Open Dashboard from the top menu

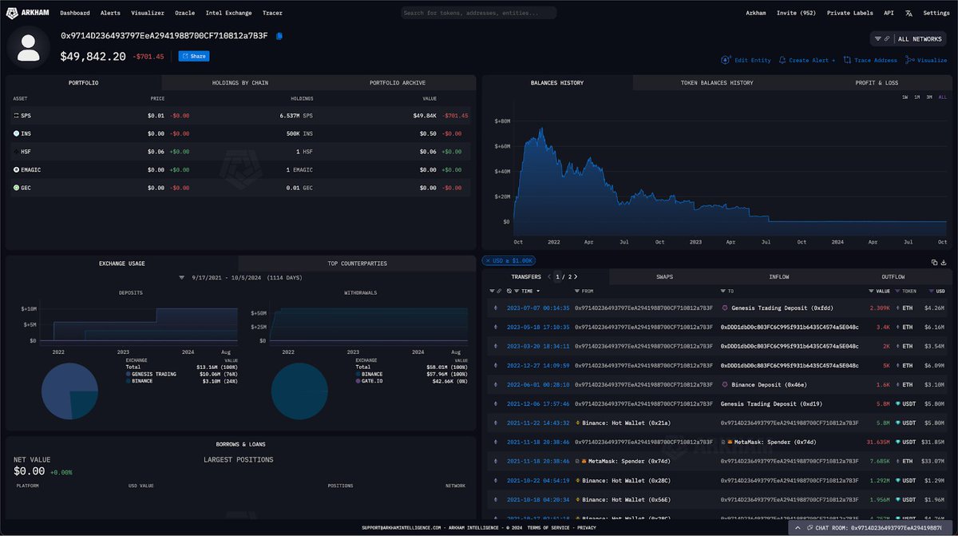click(75, 14)
